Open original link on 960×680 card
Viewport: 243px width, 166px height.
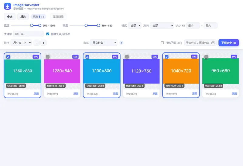pyautogui.click(x=234, y=93)
